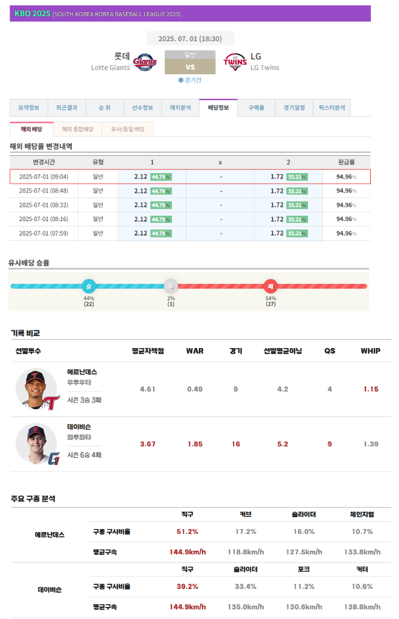
Task: Open the 구매율 tab
Action: pos(256,108)
